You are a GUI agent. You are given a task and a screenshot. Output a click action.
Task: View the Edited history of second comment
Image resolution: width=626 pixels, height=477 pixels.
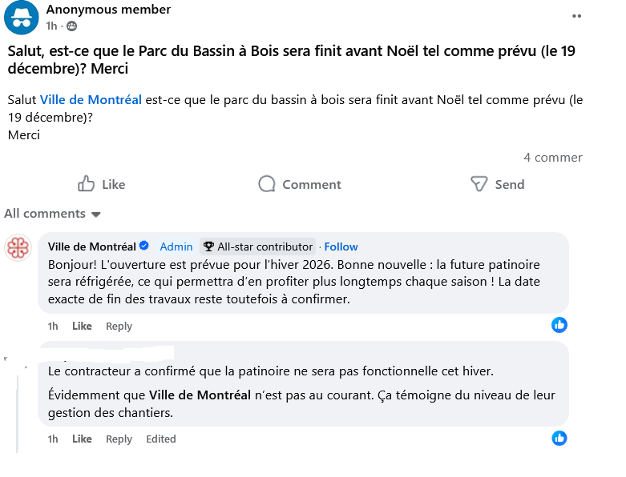point(160,439)
